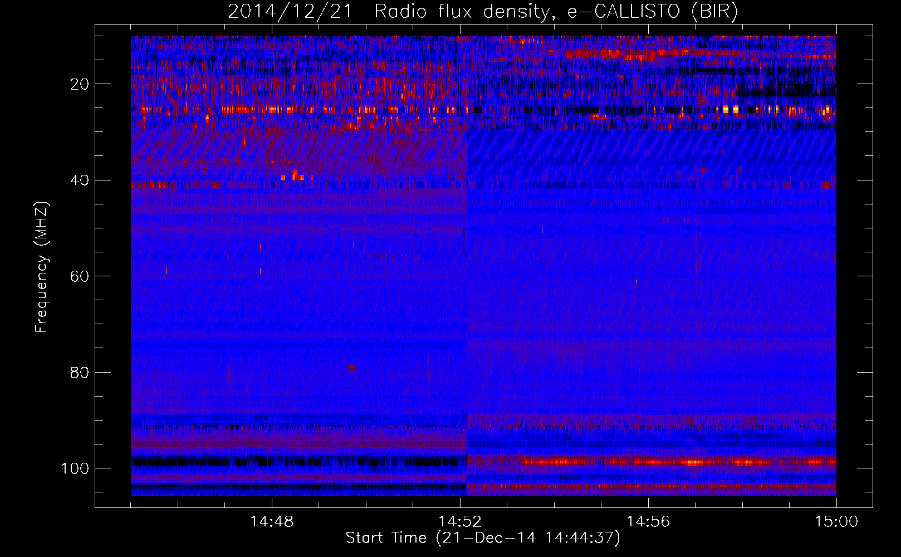The image size is (901, 557).
Task: Click the 'Frequency (MHZ)' y-axis label
Action: click(x=42, y=267)
